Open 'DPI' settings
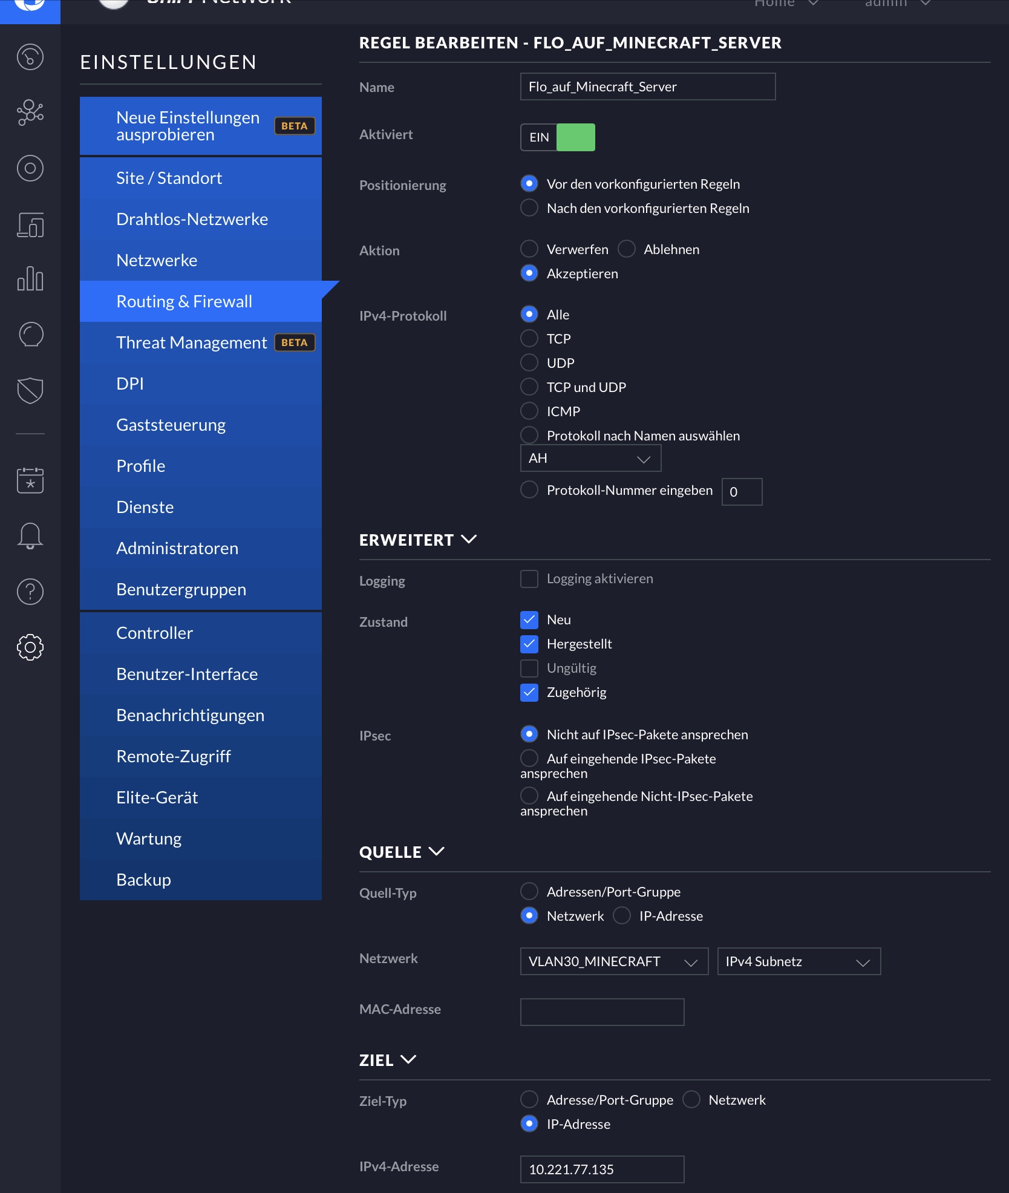Viewport: 1009px width, 1193px height. click(x=201, y=384)
